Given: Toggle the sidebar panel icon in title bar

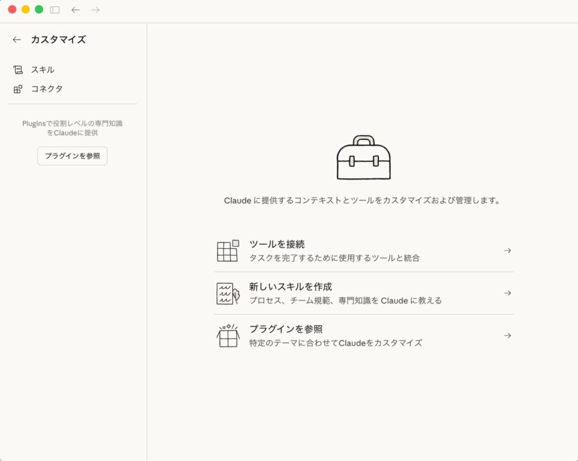Looking at the screenshot, I should coord(55,10).
